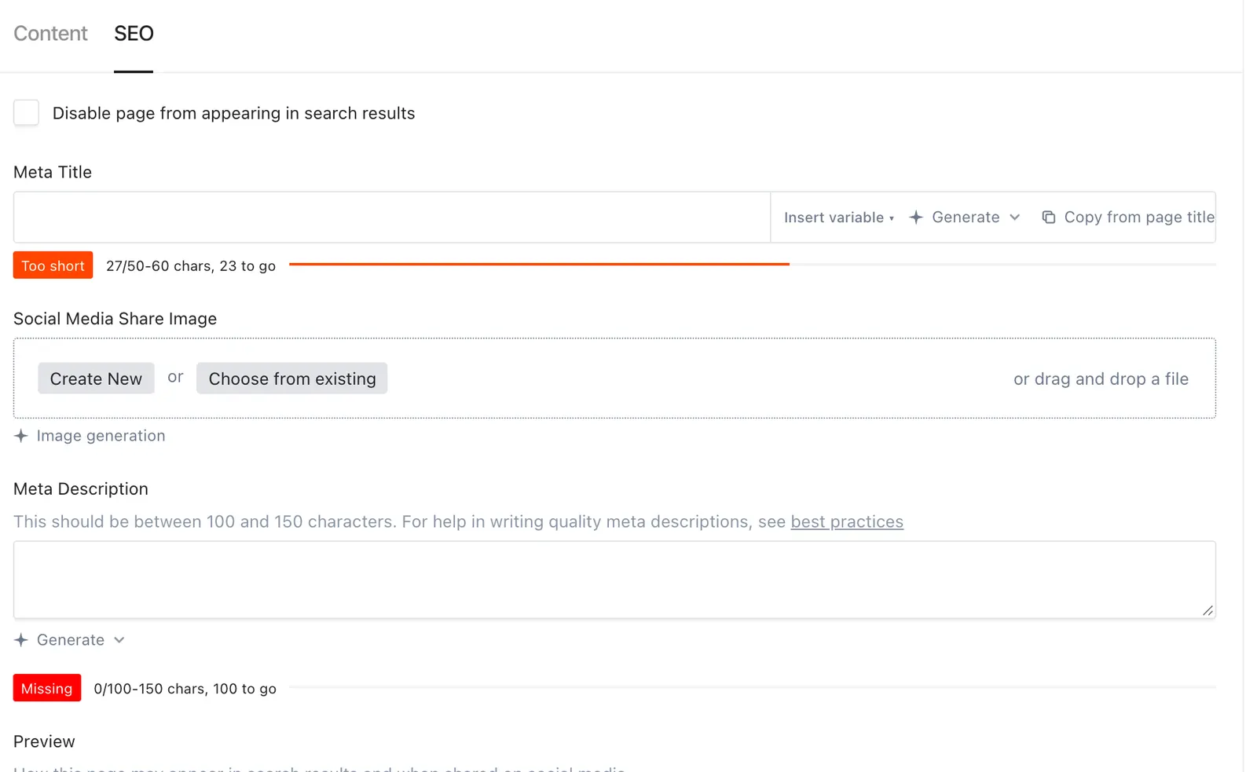Click Create New share image button
The width and height of the screenshot is (1257, 772).
click(x=96, y=379)
